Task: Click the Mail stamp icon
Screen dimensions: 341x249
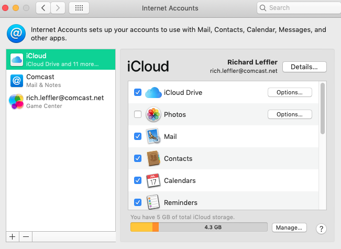Action: coord(153,137)
